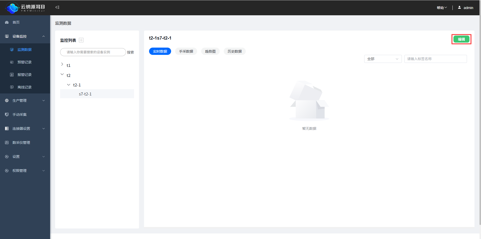Focus the 请输入标签名称 input field
481x239 pixels.
(435, 59)
